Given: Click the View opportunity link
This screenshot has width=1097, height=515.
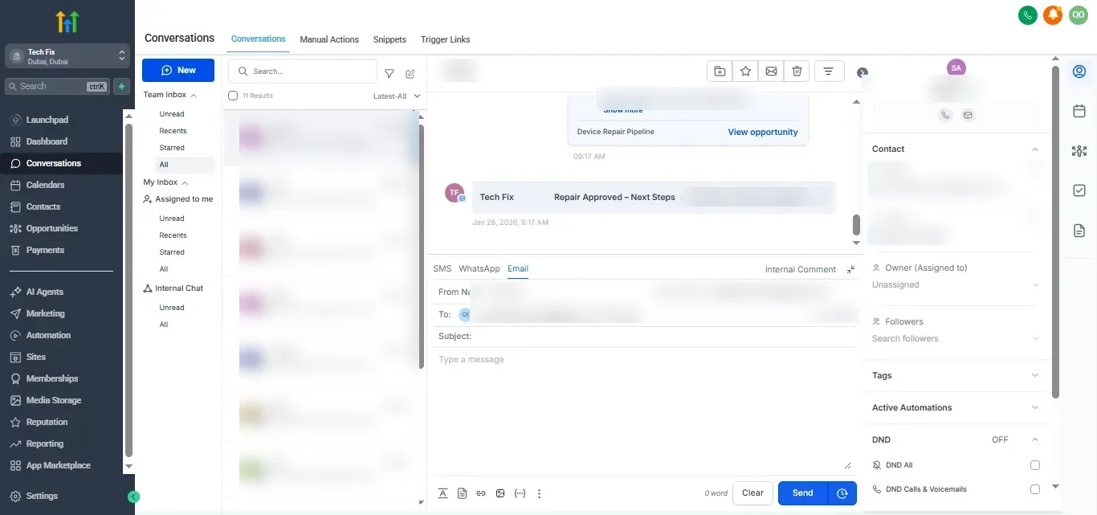Looking at the screenshot, I should tap(763, 132).
